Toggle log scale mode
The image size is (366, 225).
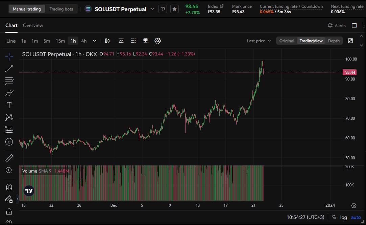[343, 217]
